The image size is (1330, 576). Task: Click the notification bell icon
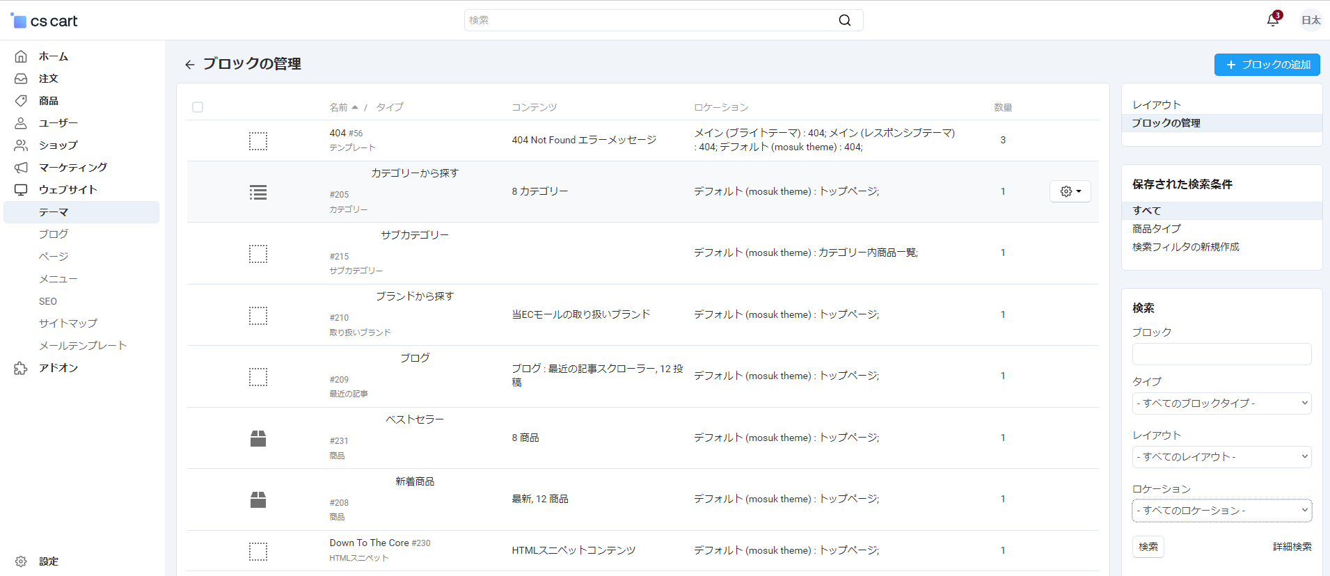coord(1272,20)
